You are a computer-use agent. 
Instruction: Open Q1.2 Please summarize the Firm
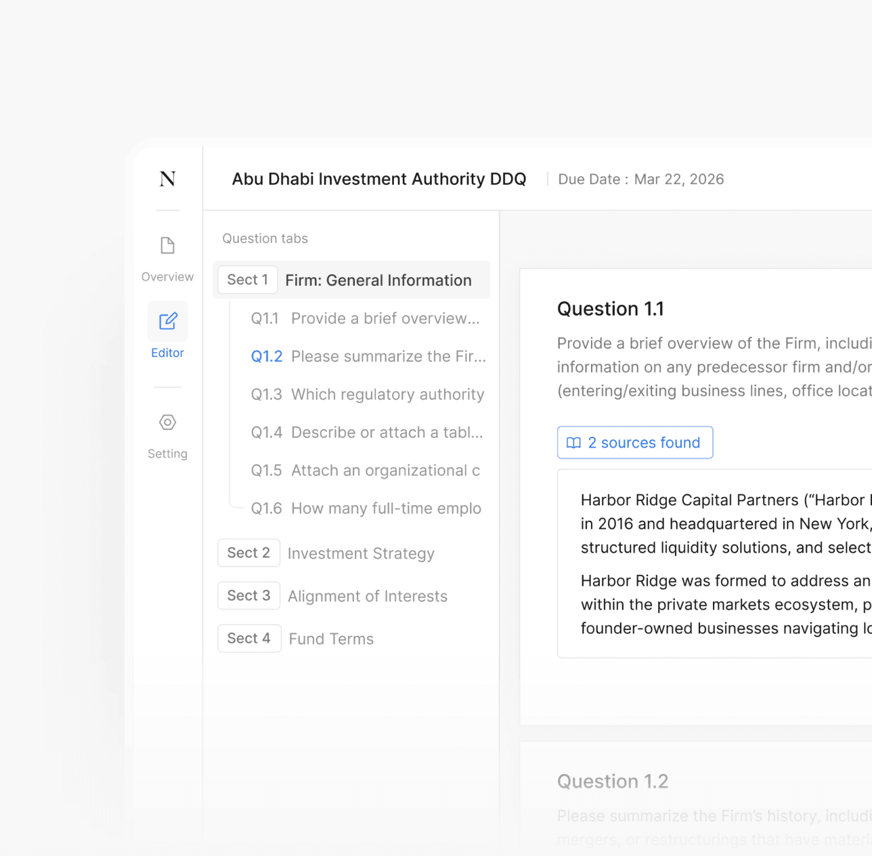(368, 356)
